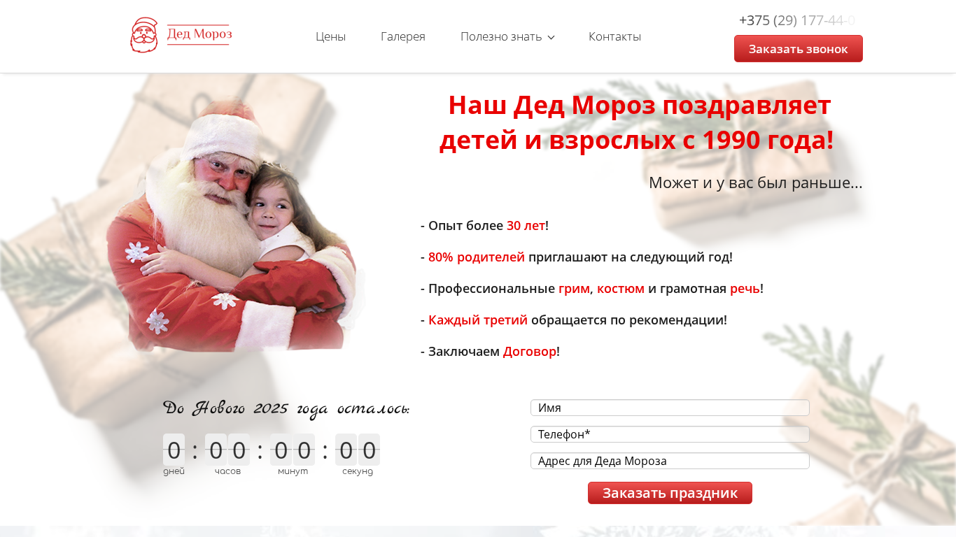The height and width of the screenshot is (537, 956).
Task: Click the days countdown digit
Action: (174, 450)
